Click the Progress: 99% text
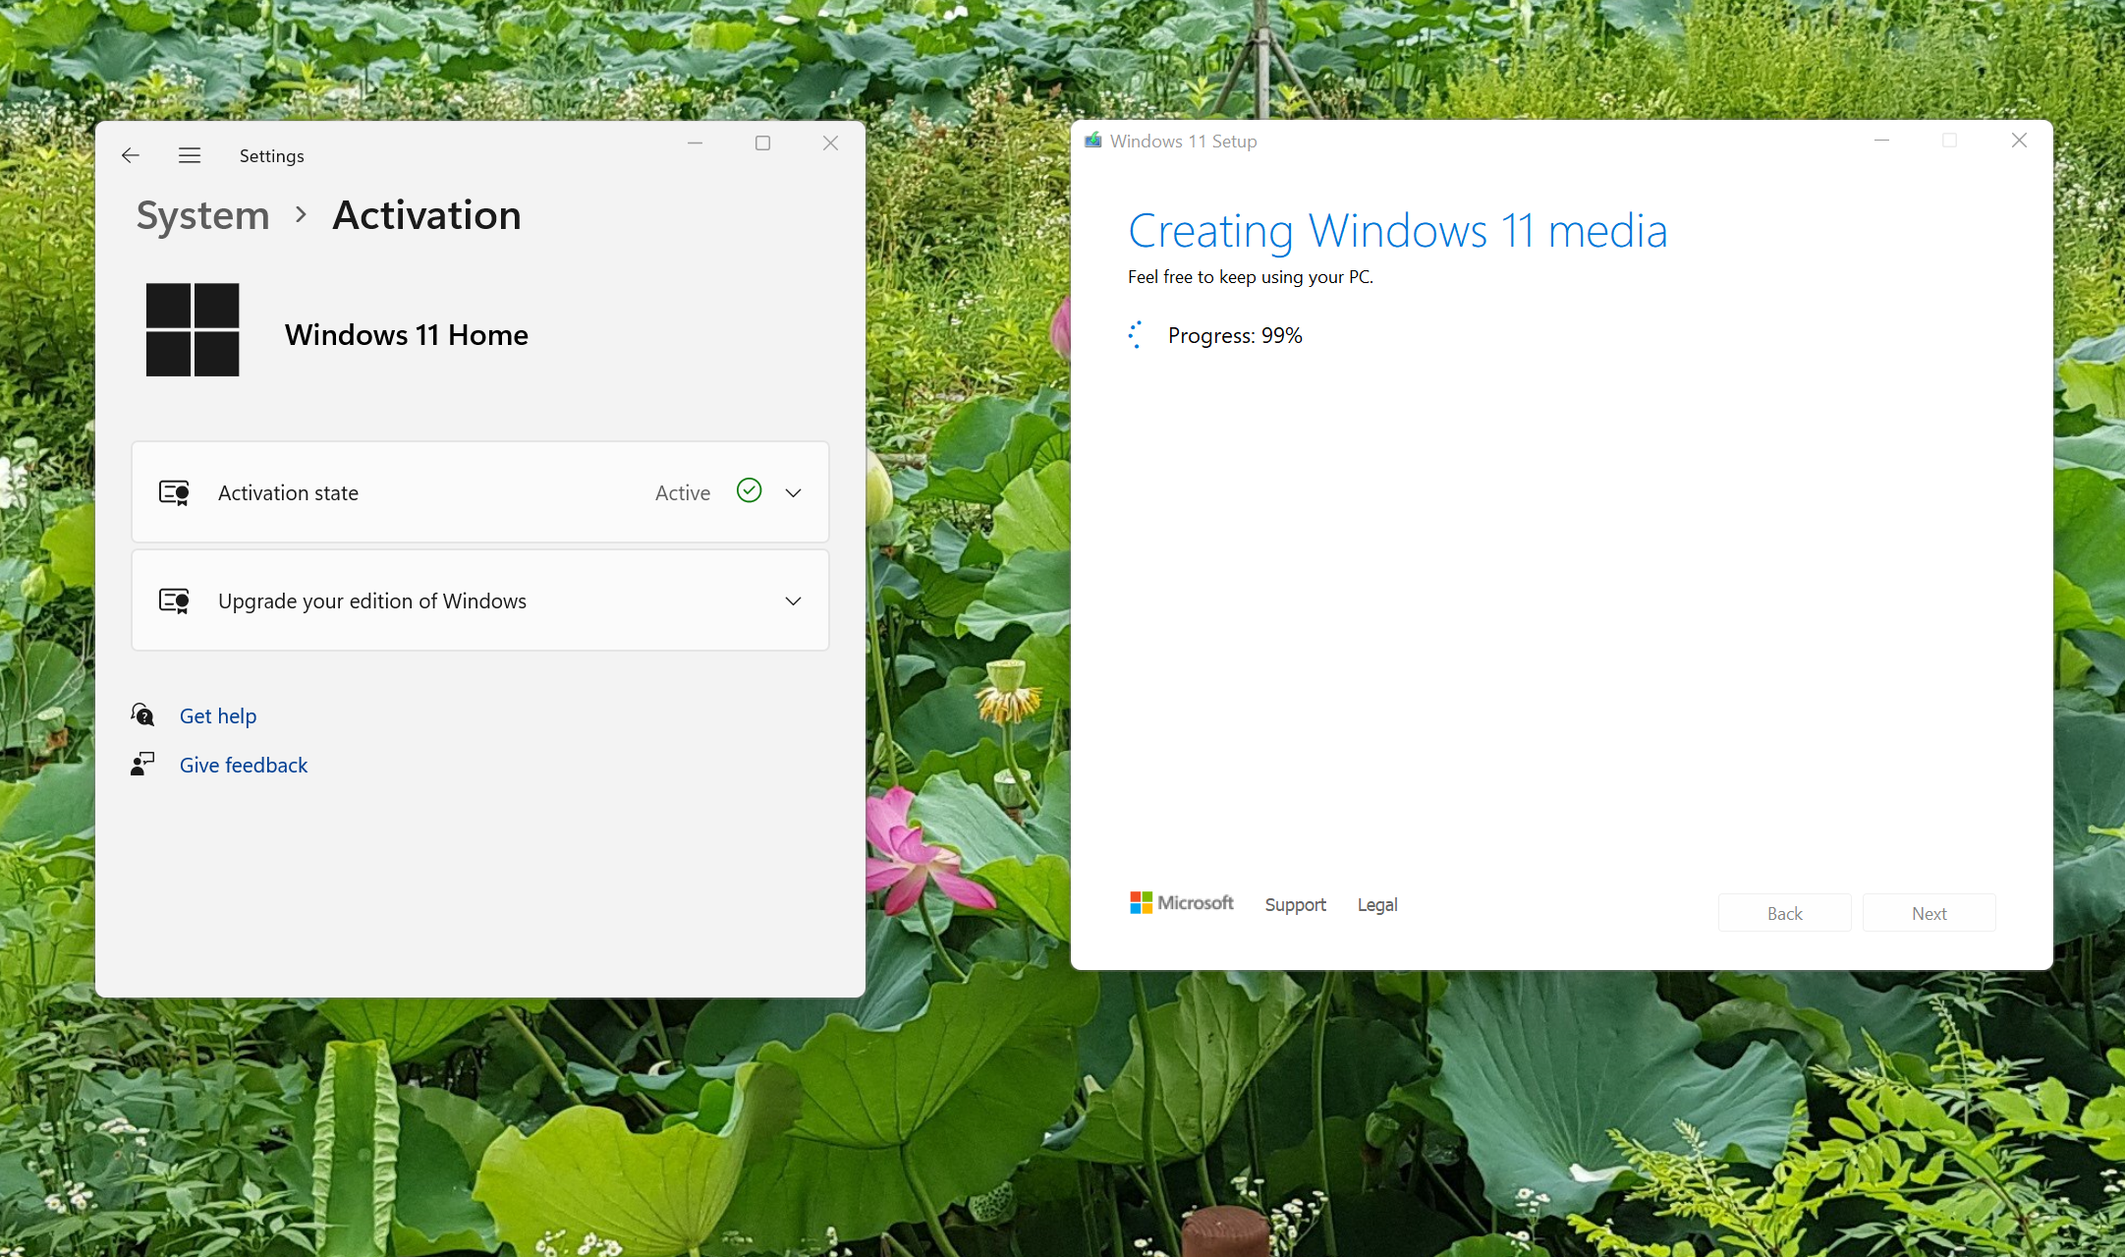The width and height of the screenshot is (2125, 1257). (1235, 335)
